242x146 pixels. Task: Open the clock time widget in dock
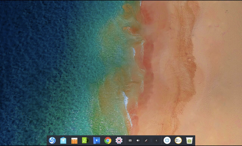(178, 140)
